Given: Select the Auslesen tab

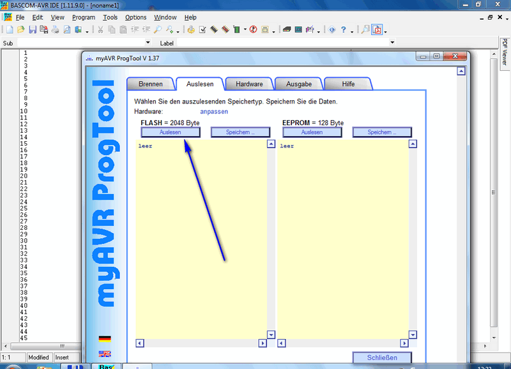Looking at the screenshot, I should click(x=200, y=84).
